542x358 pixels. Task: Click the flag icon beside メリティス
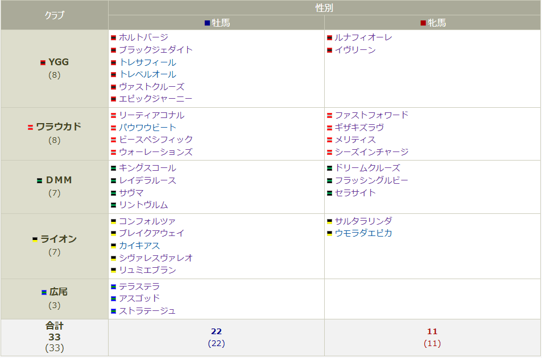tap(329, 140)
